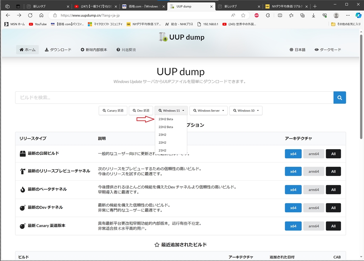Viewport: 364px width, 261px height.
Task: View site information lock icon
Action: 55,15
